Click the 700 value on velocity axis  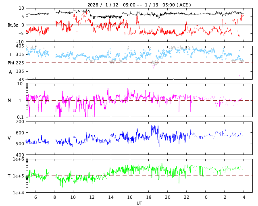[x=19, y=122]
